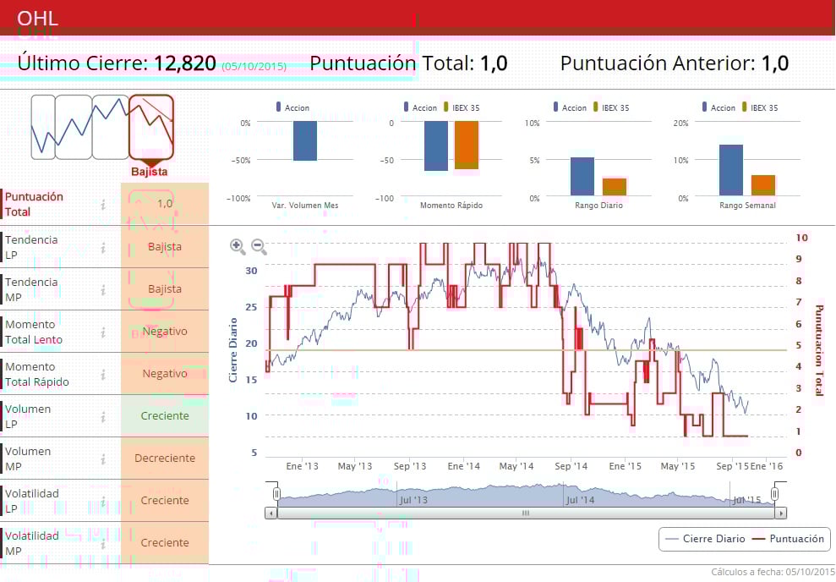The image size is (836, 582).
Task: Click Negativo value for Momento Total Rápido
Action: click(x=165, y=373)
